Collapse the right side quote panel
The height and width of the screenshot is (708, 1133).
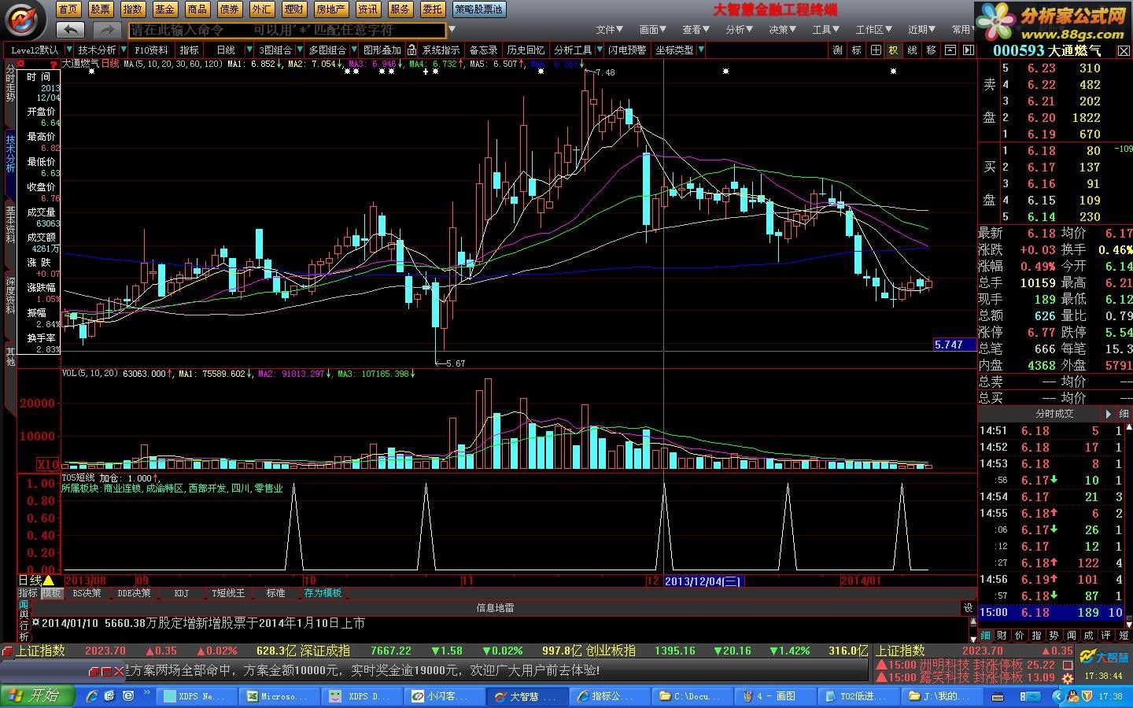[x=969, y=50]
